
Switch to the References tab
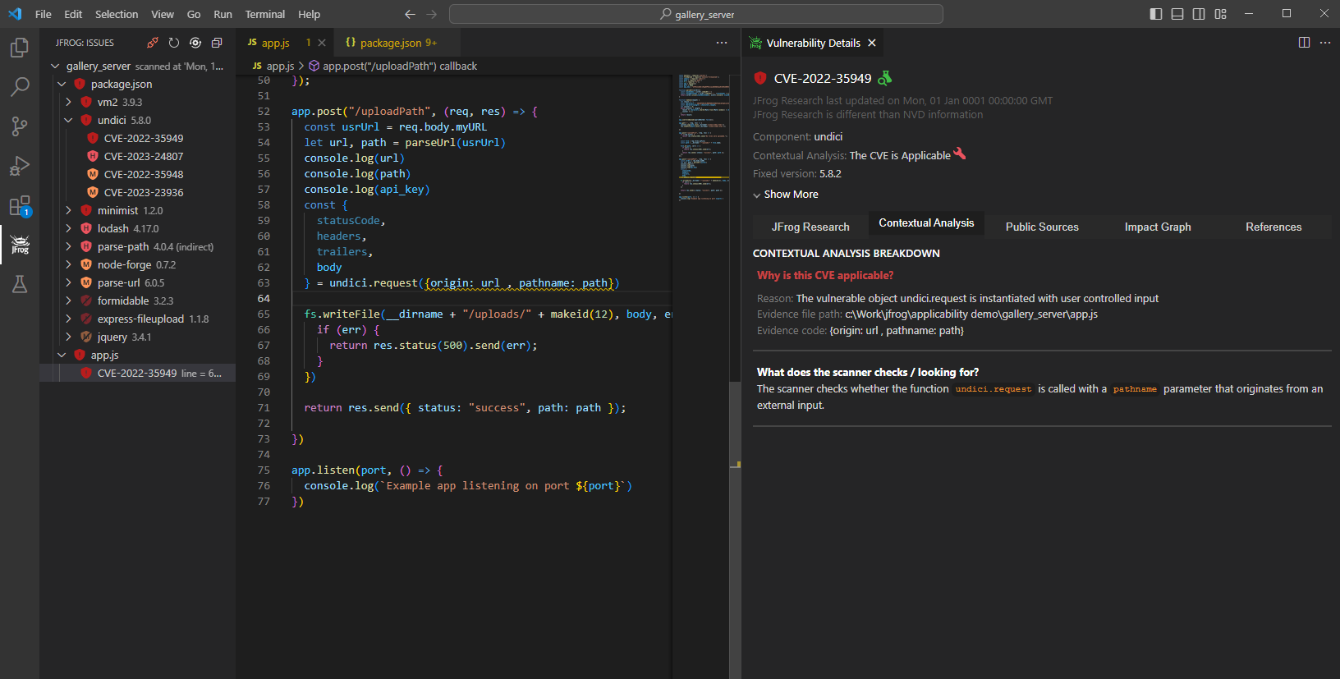(x=1273, y=227)
